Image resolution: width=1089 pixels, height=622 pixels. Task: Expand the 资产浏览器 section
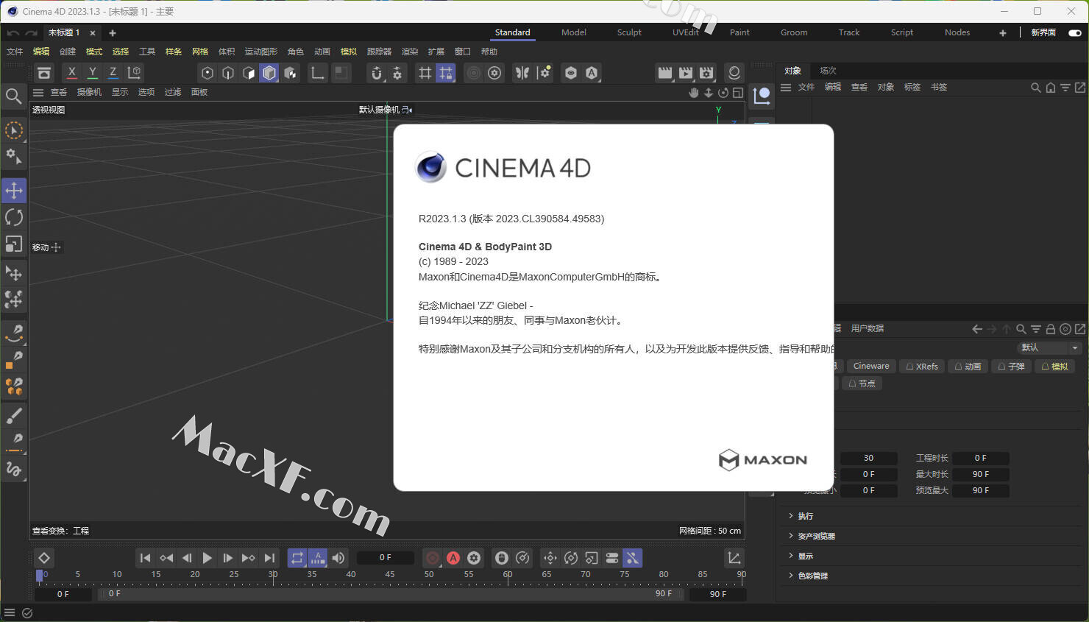(815, 536)
